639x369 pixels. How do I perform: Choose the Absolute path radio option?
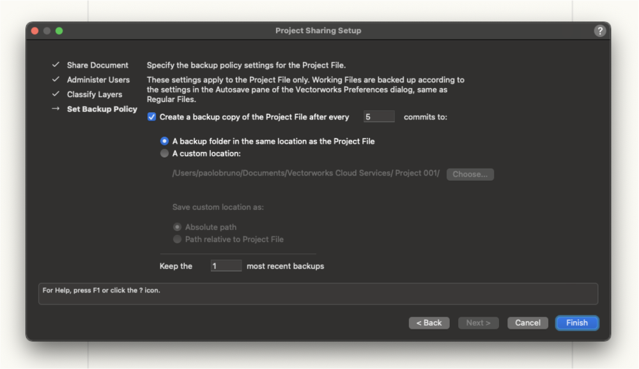177,227
